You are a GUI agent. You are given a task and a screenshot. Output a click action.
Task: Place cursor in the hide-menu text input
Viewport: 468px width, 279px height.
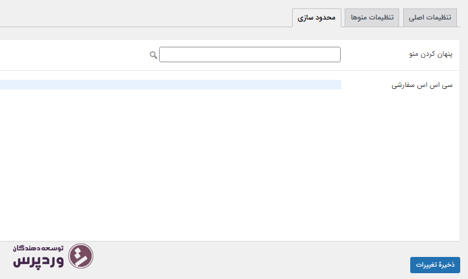tap(250, 55)
